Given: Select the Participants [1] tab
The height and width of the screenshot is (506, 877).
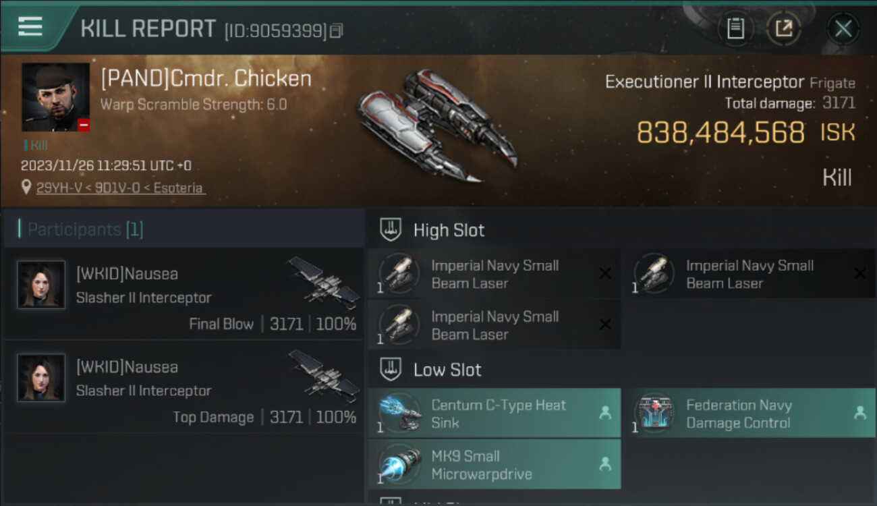Looking at the screenshot, I should (x=85, y=229).
